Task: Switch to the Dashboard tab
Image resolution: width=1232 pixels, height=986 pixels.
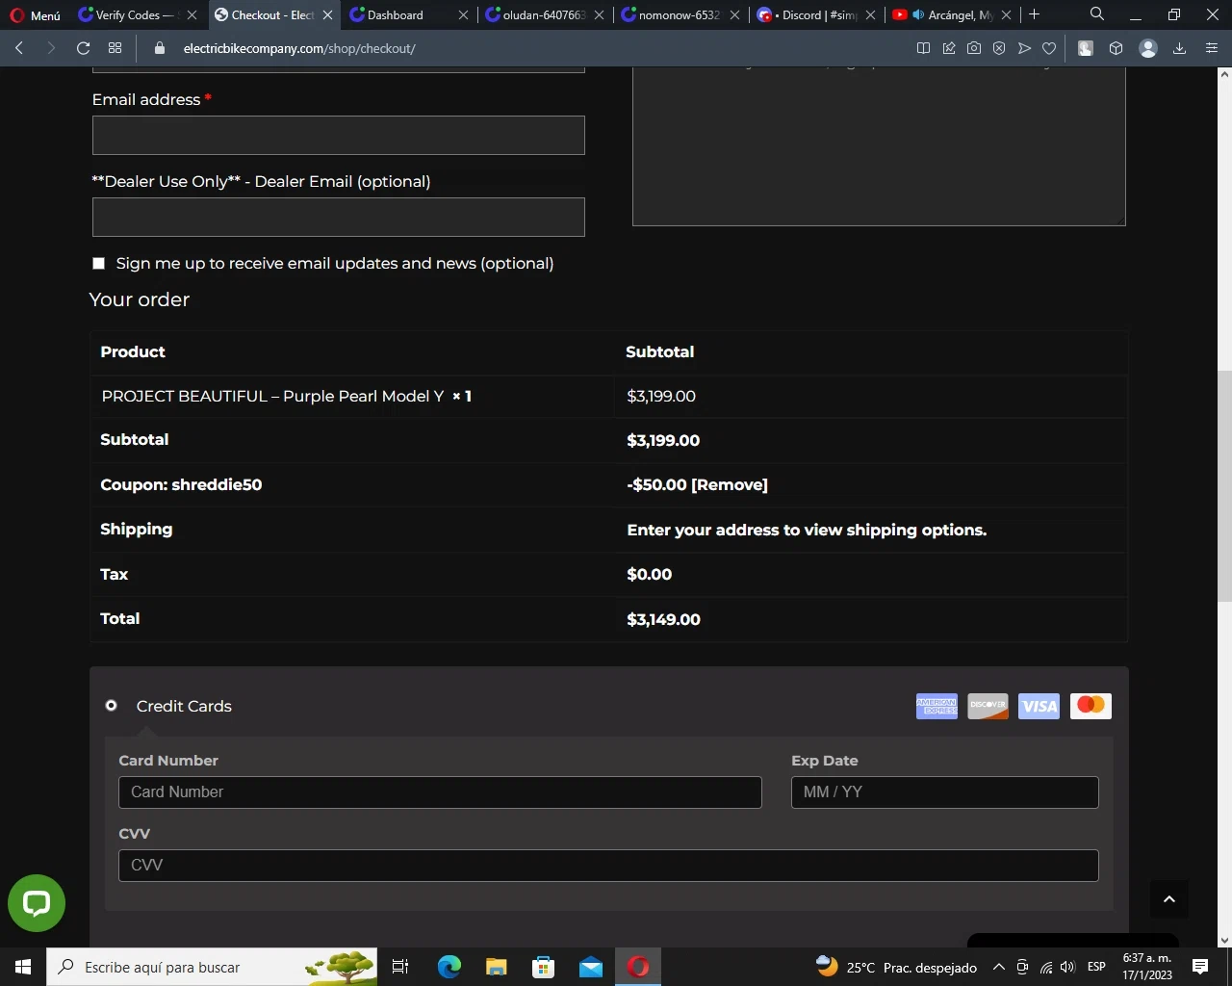Action: tap(396, 14)
